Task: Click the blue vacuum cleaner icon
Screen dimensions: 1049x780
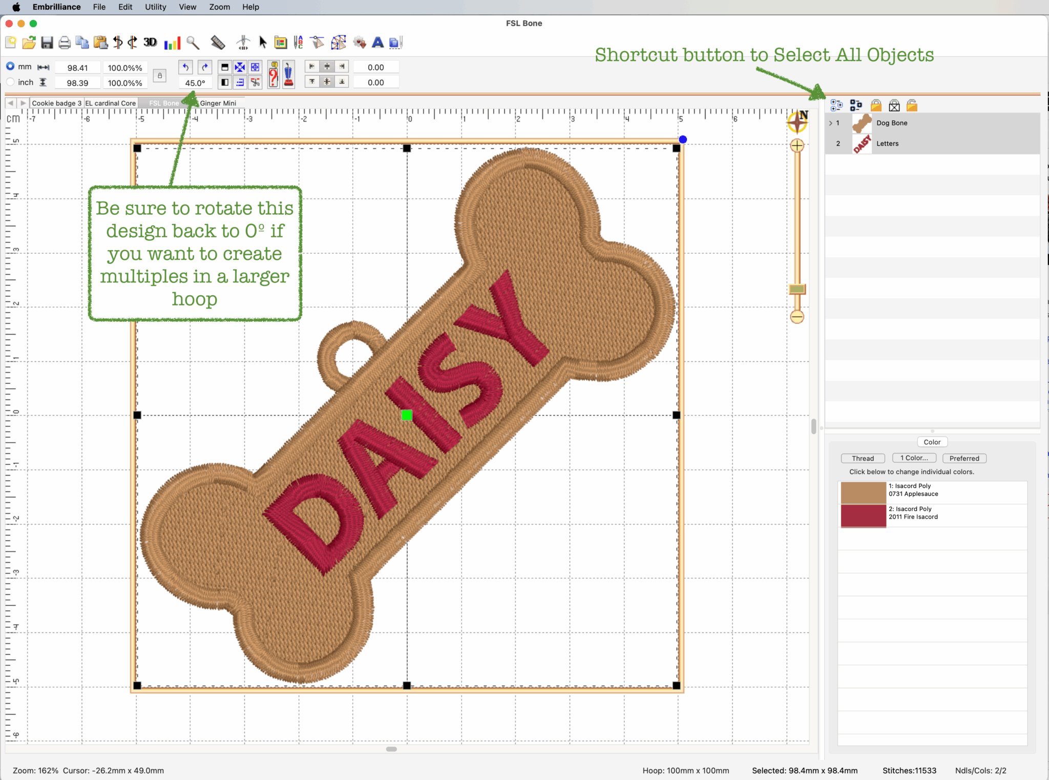Action: coord(288,75)
